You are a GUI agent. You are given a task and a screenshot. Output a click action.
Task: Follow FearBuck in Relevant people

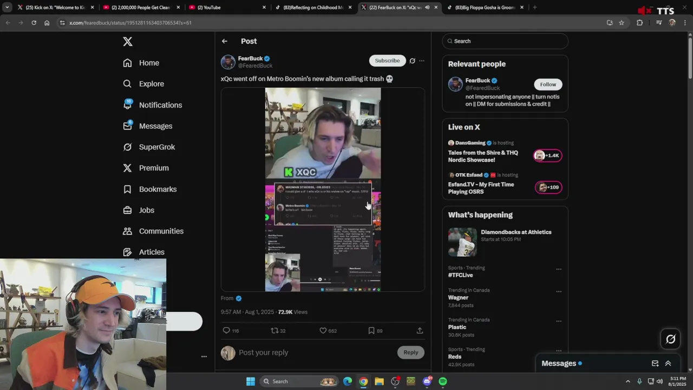[x=548, y=84]
